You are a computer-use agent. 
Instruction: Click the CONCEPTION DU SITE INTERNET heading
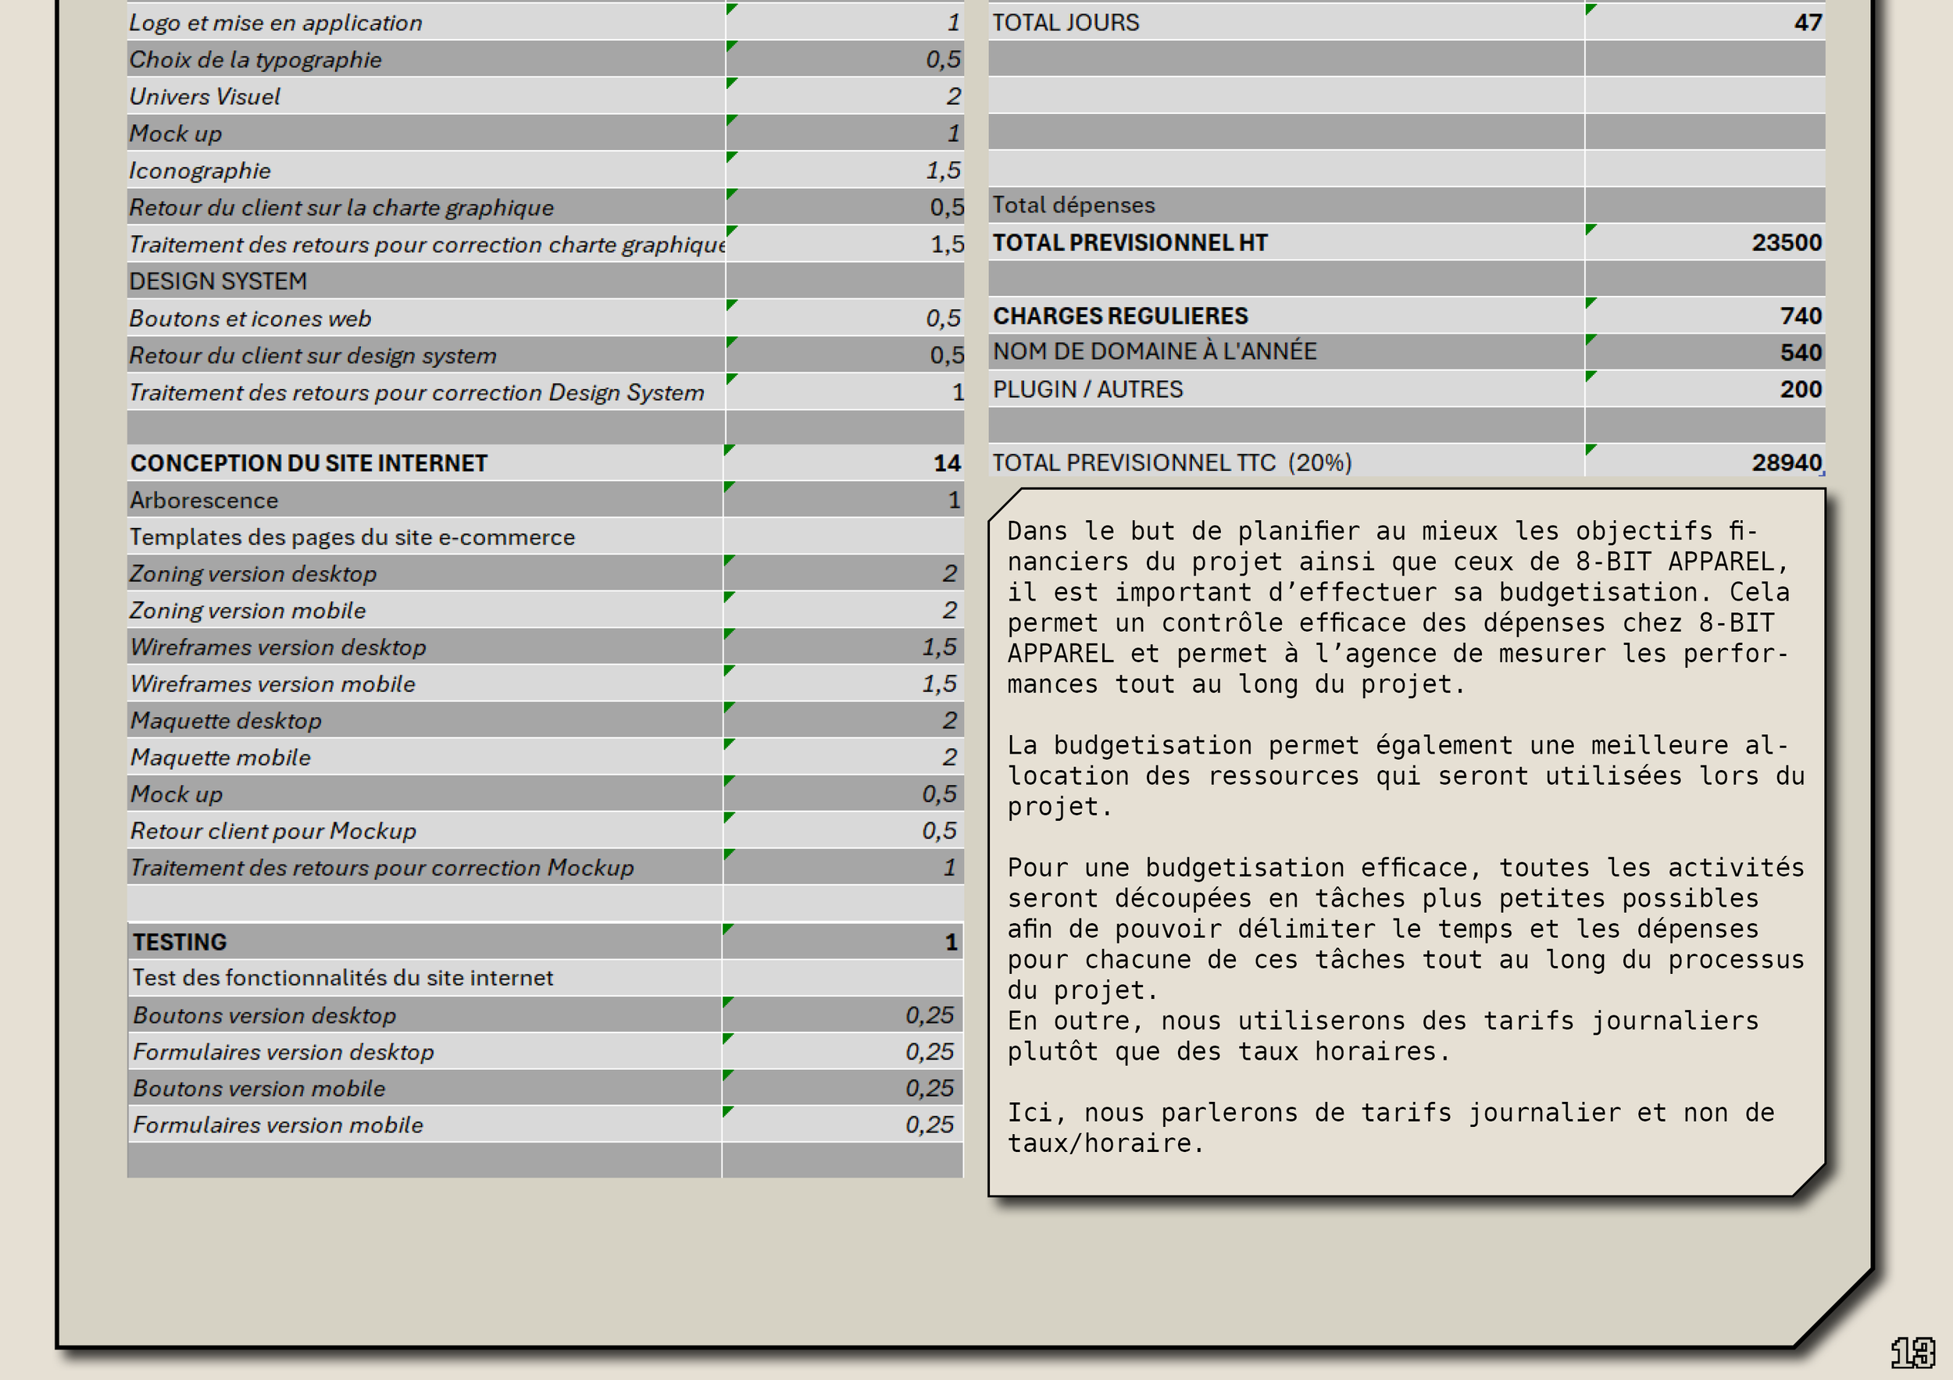(x=309, y=463)
